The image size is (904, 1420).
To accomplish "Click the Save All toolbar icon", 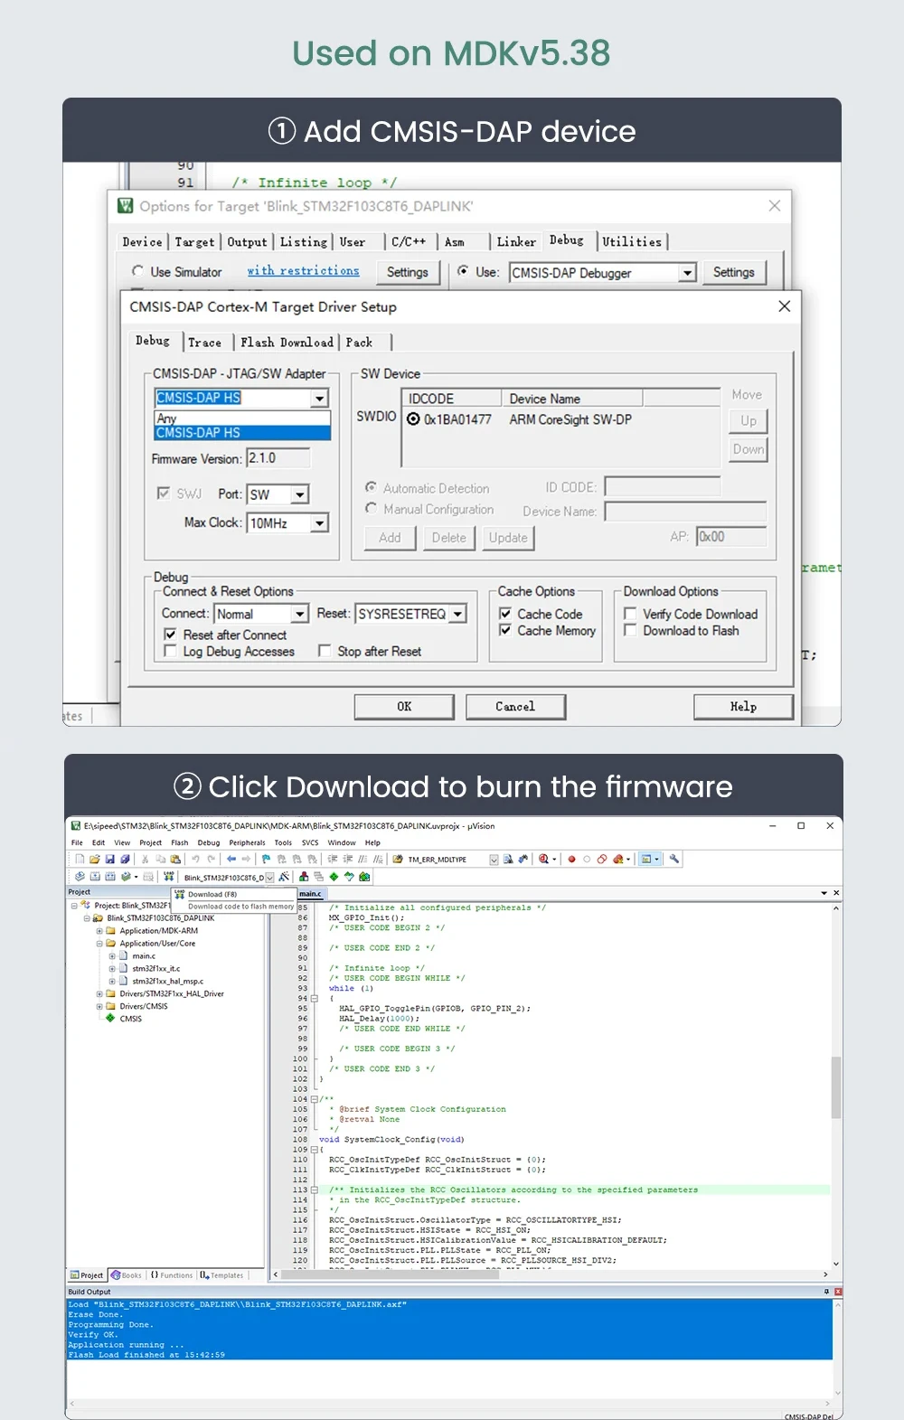I will tap(125, 859).
